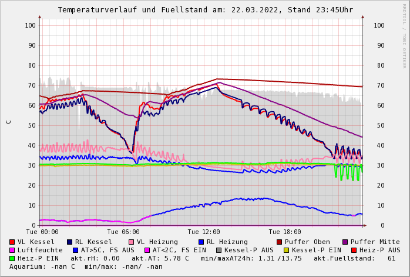410x277 pixels.
Task: Click the 'Tue 18:00' x-axis label
Action: pos(284,232)
